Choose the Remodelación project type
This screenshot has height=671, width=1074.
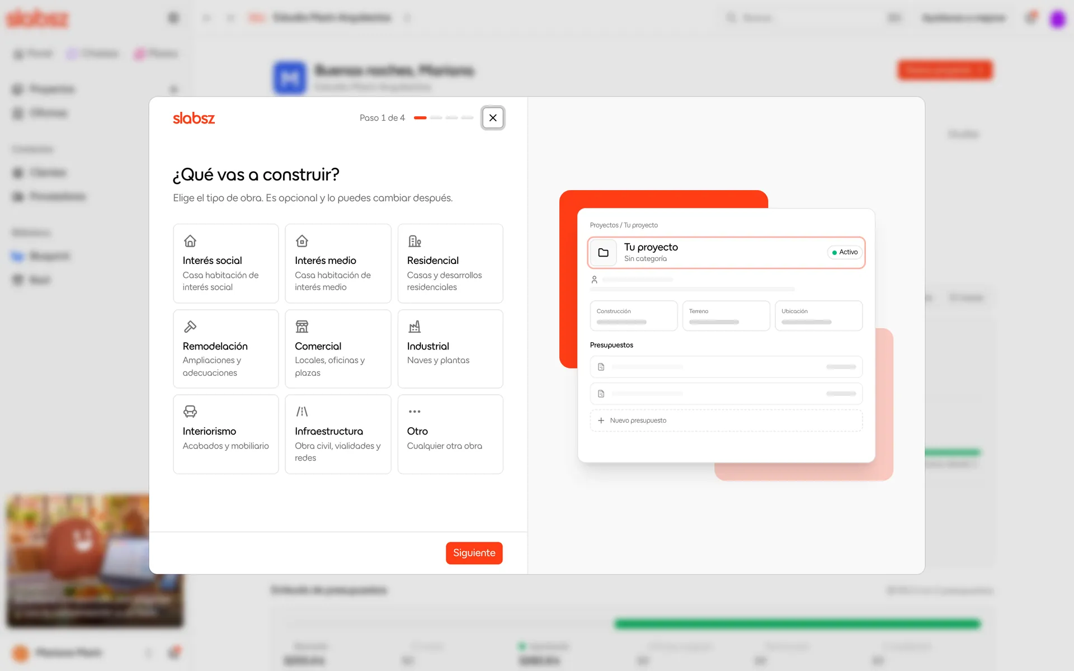225,349
